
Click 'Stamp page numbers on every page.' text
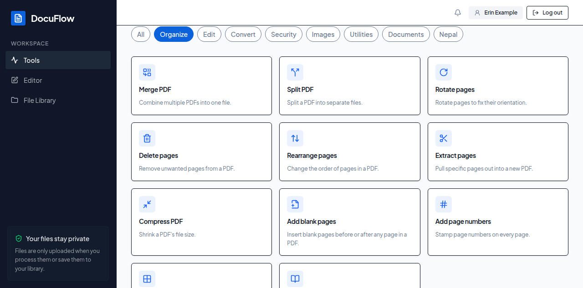tap(483, 235)
